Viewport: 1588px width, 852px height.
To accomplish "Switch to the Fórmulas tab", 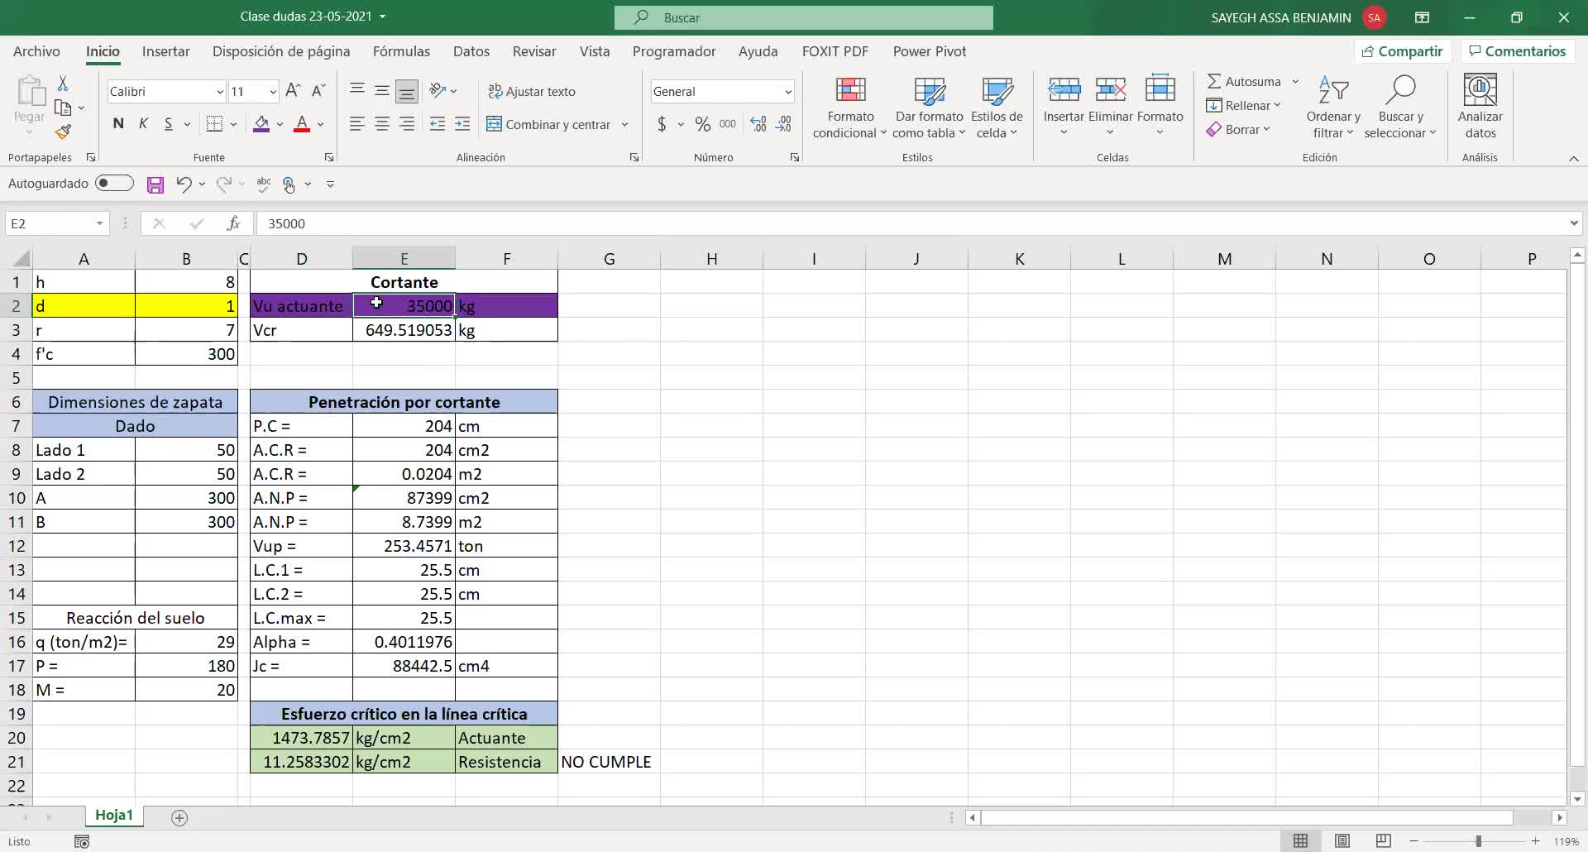I will pos(401,51).
